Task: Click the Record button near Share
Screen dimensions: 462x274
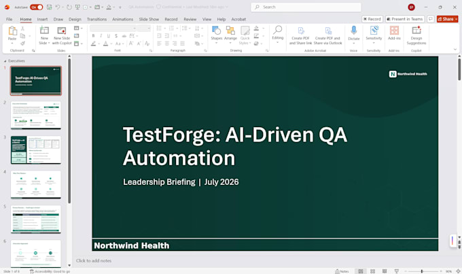Action: click(x=372, y=19)
